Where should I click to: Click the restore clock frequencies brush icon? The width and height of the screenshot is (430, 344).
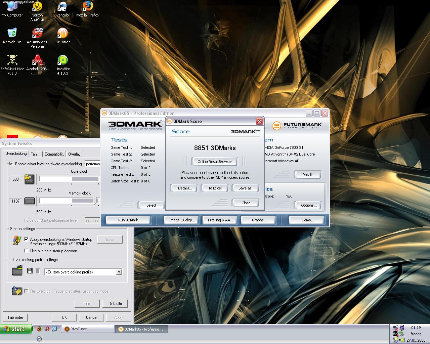(x=17, y=291)
